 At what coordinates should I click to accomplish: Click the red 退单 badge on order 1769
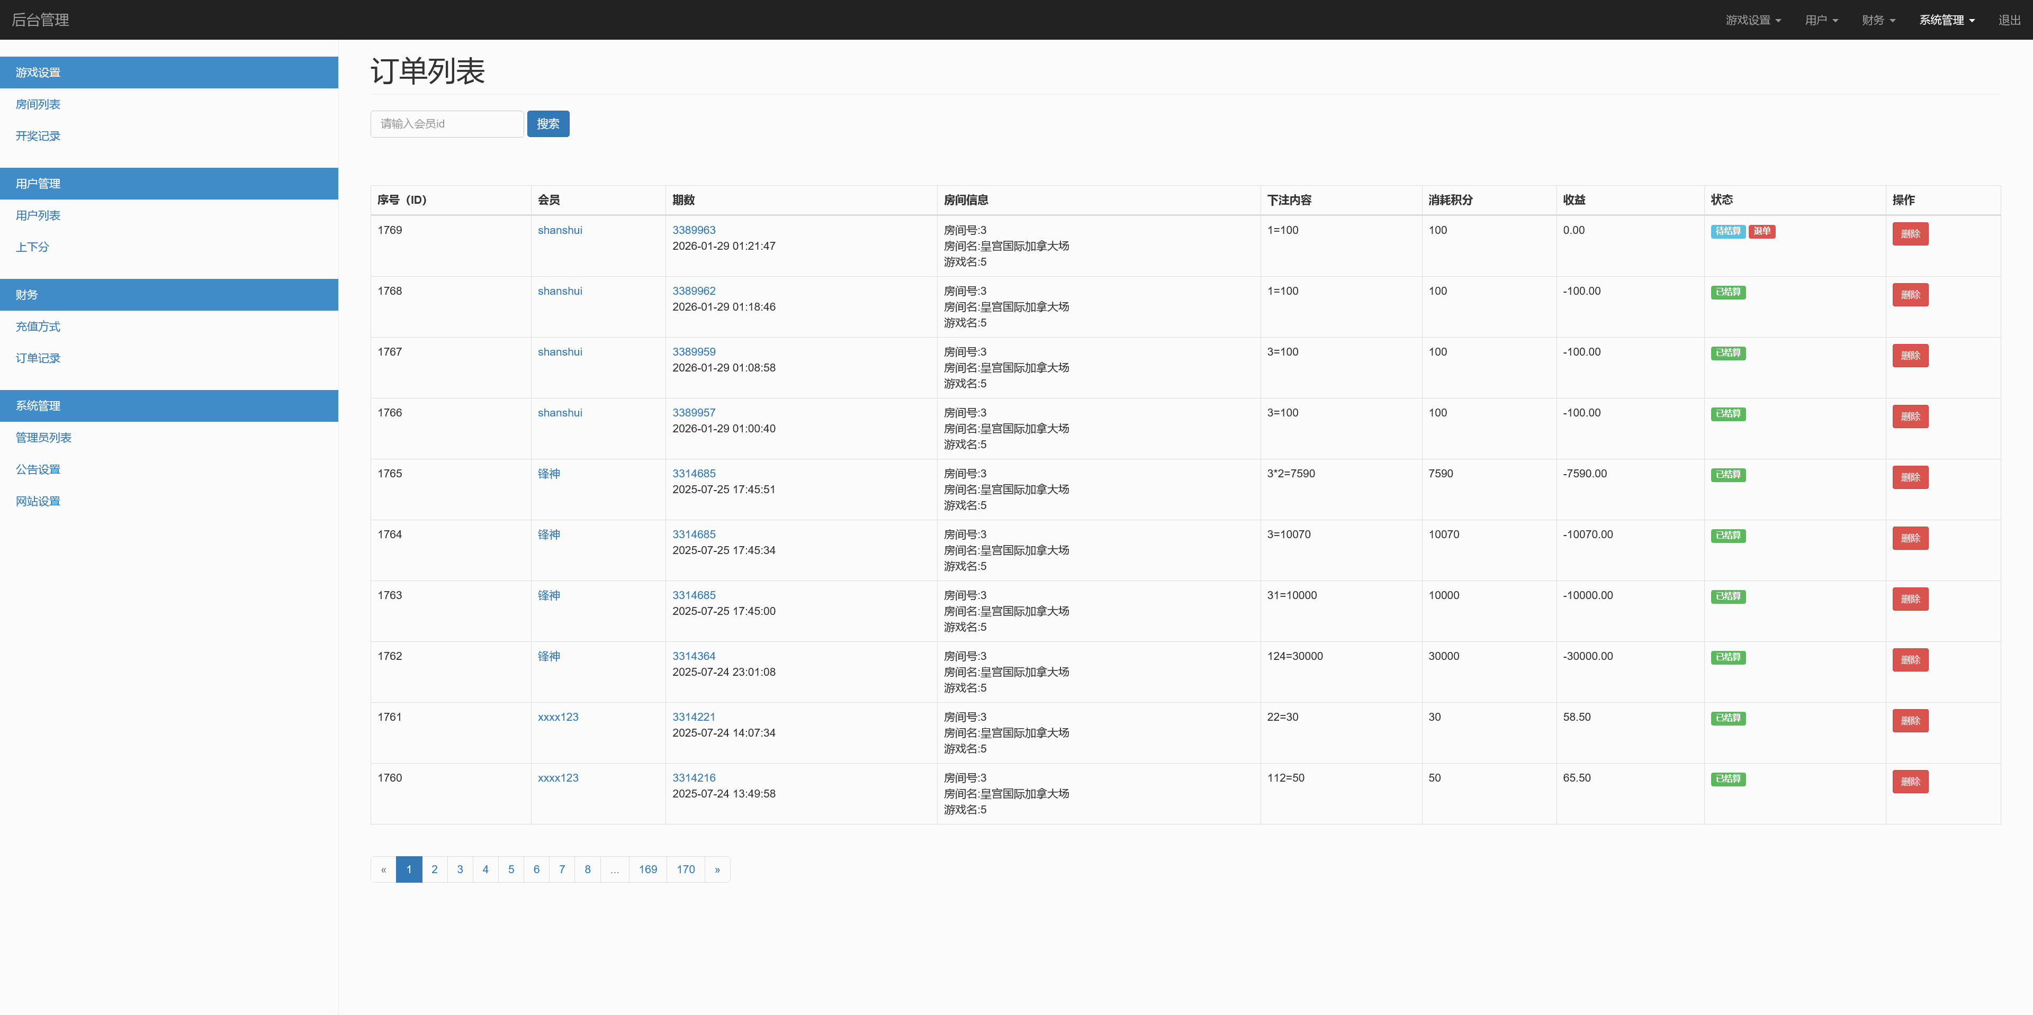click(1761, 231)
